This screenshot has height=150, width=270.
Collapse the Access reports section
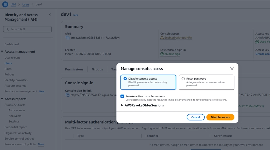tap(2, 99)
